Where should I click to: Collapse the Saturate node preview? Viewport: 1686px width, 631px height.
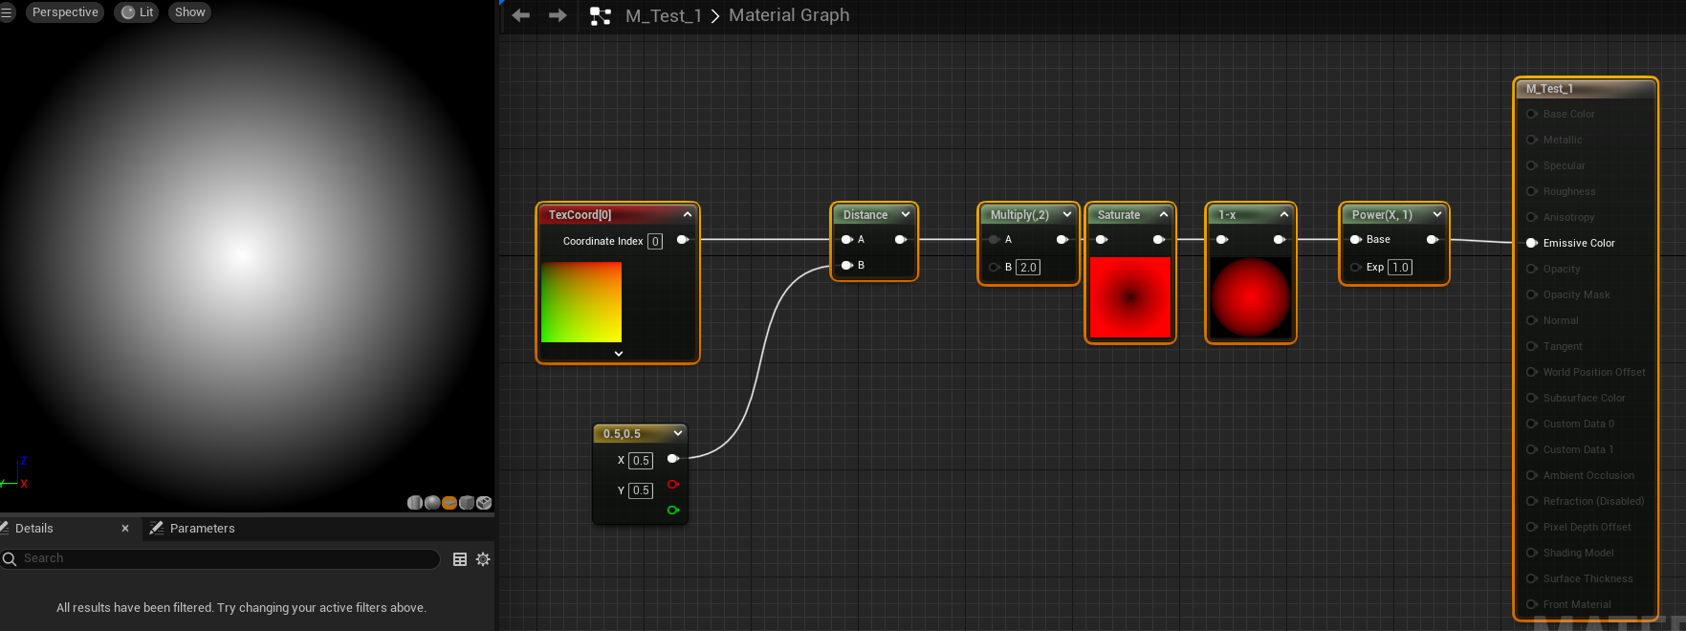click(1163, 215)
